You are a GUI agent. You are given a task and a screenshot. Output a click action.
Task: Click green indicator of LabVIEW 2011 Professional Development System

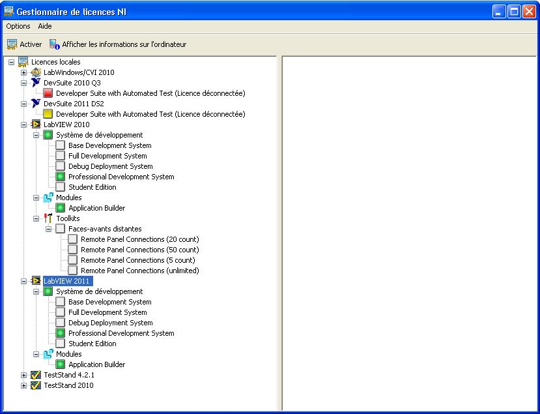[x=61, y=333]
